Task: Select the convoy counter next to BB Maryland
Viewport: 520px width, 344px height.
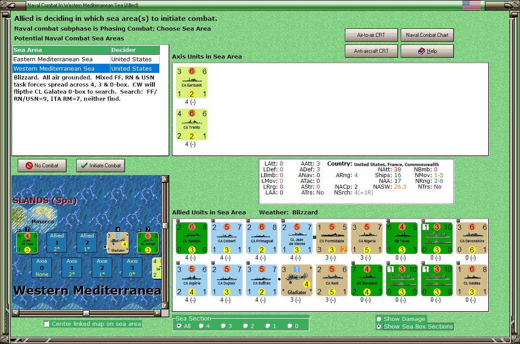Action: coord(402,280)
